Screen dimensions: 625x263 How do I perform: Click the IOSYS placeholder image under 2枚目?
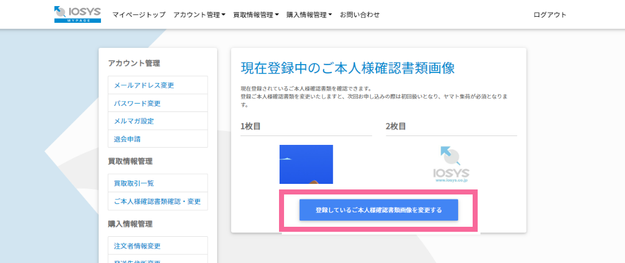(x=451, y=164)
